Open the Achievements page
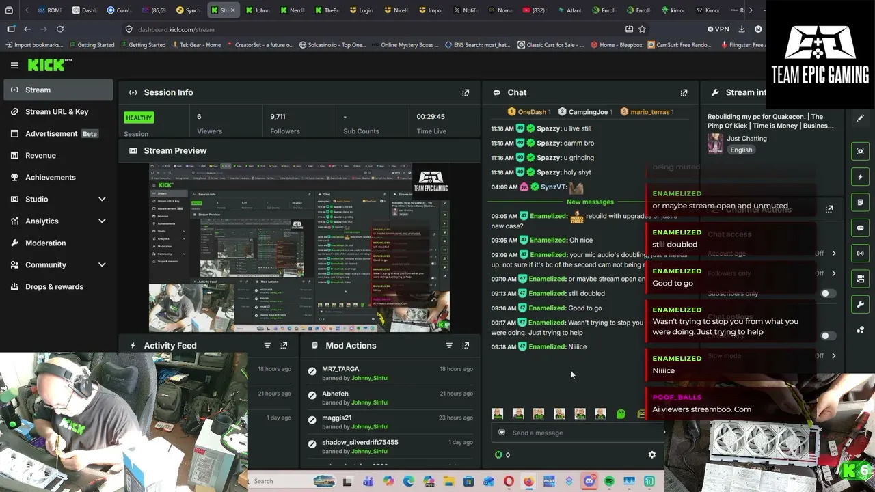875x492 pixels. pyautogui.click(x=58, y=177)
